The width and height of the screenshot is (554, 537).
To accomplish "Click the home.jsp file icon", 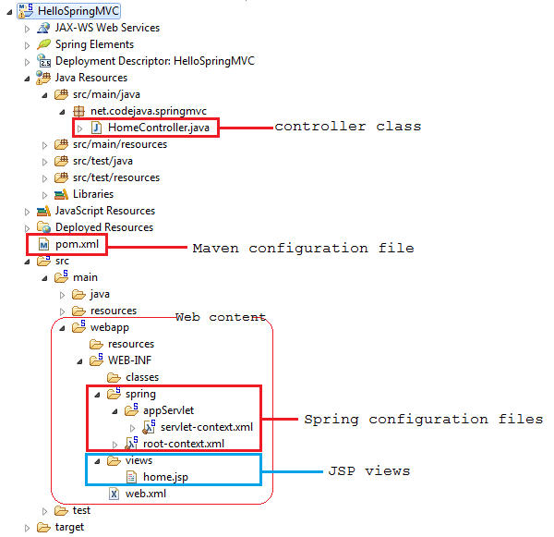I will coord(131,477).
